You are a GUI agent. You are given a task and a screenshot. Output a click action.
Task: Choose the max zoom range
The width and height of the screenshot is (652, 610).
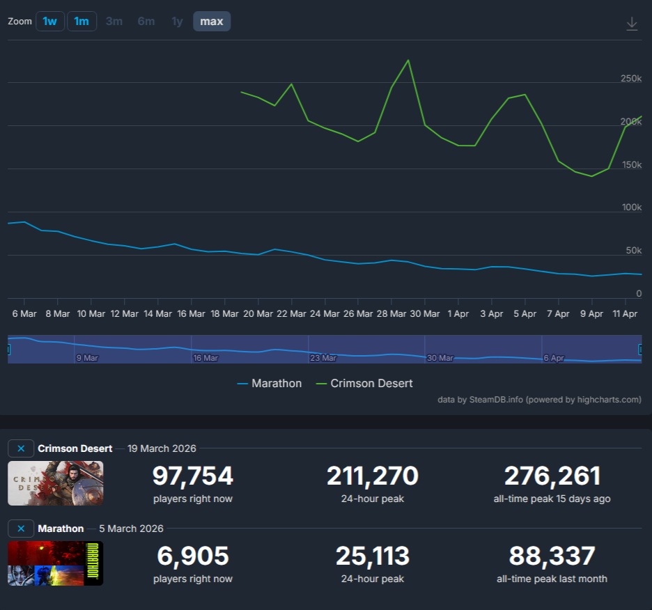(x=212, y=21)
